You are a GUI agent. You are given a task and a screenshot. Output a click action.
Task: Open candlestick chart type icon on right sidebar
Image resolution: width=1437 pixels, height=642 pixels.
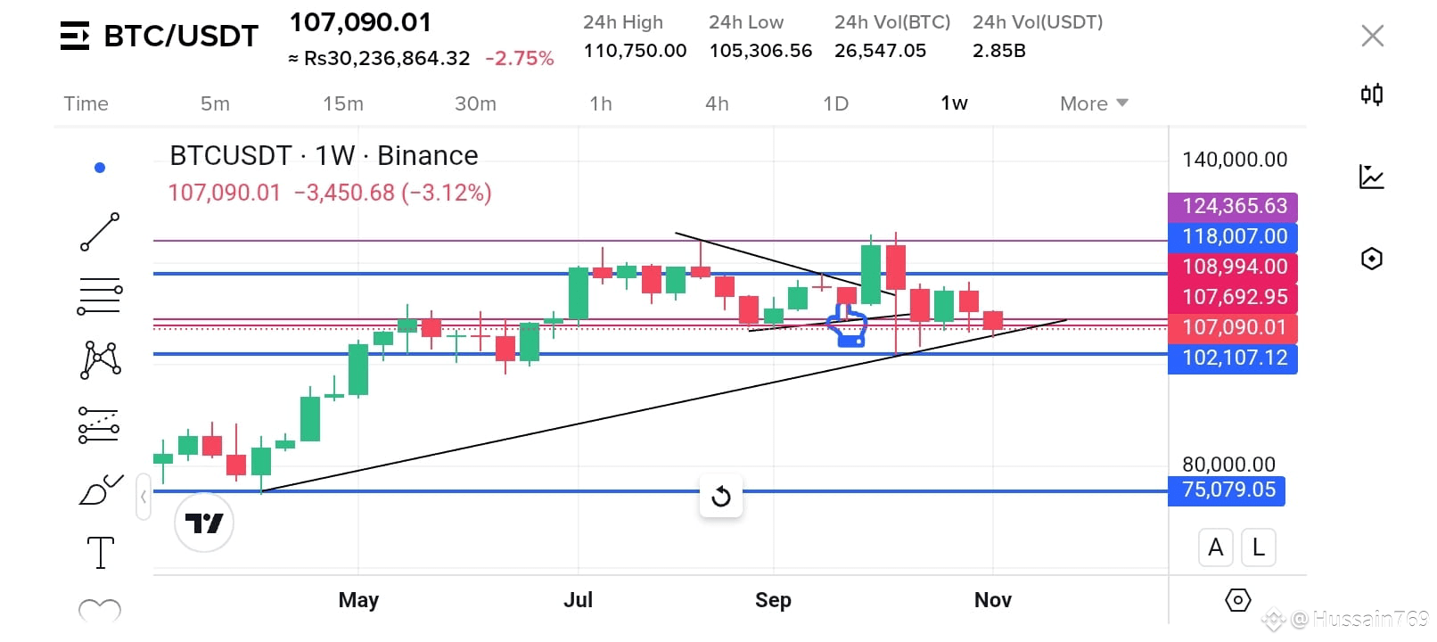(x=1372, y=95)
